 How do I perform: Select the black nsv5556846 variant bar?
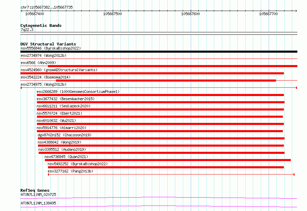(x=159, y=52)
